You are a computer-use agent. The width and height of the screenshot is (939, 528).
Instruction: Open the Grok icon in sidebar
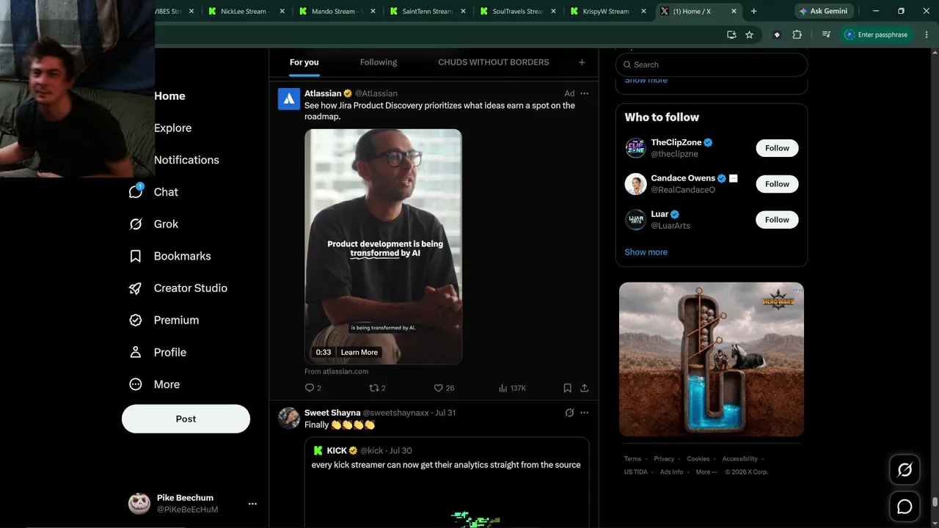click(136, 224)
